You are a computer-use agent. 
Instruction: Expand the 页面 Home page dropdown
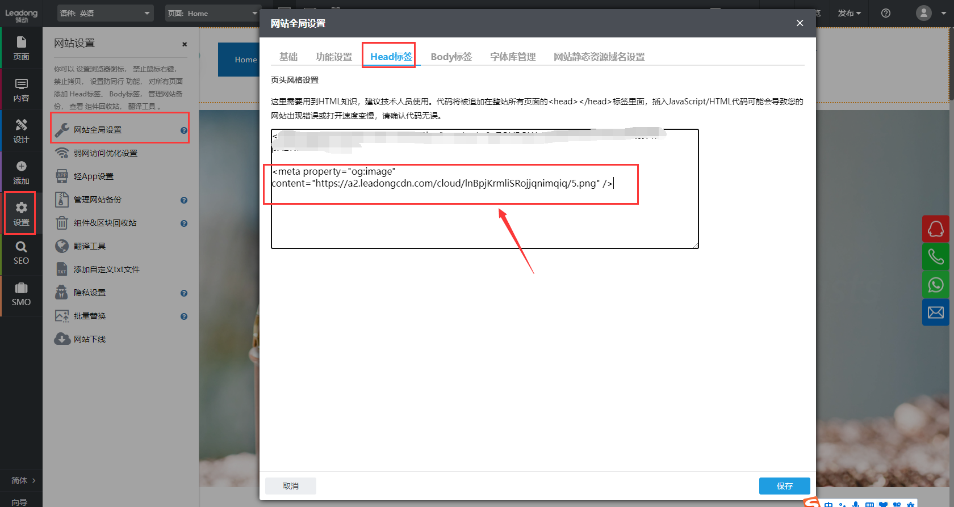pyautogui.click(x=212, y=13)
